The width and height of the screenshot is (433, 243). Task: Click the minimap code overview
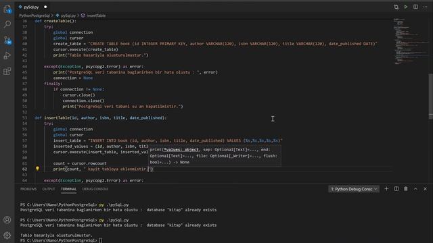coord(411,41)
